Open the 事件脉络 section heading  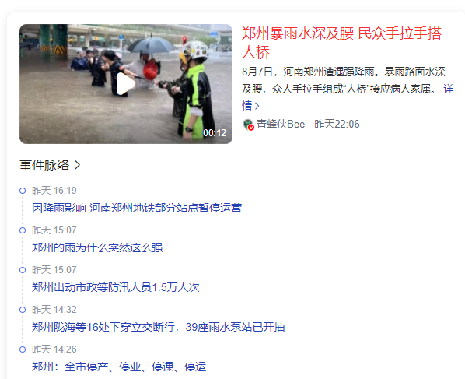point(44,165)
